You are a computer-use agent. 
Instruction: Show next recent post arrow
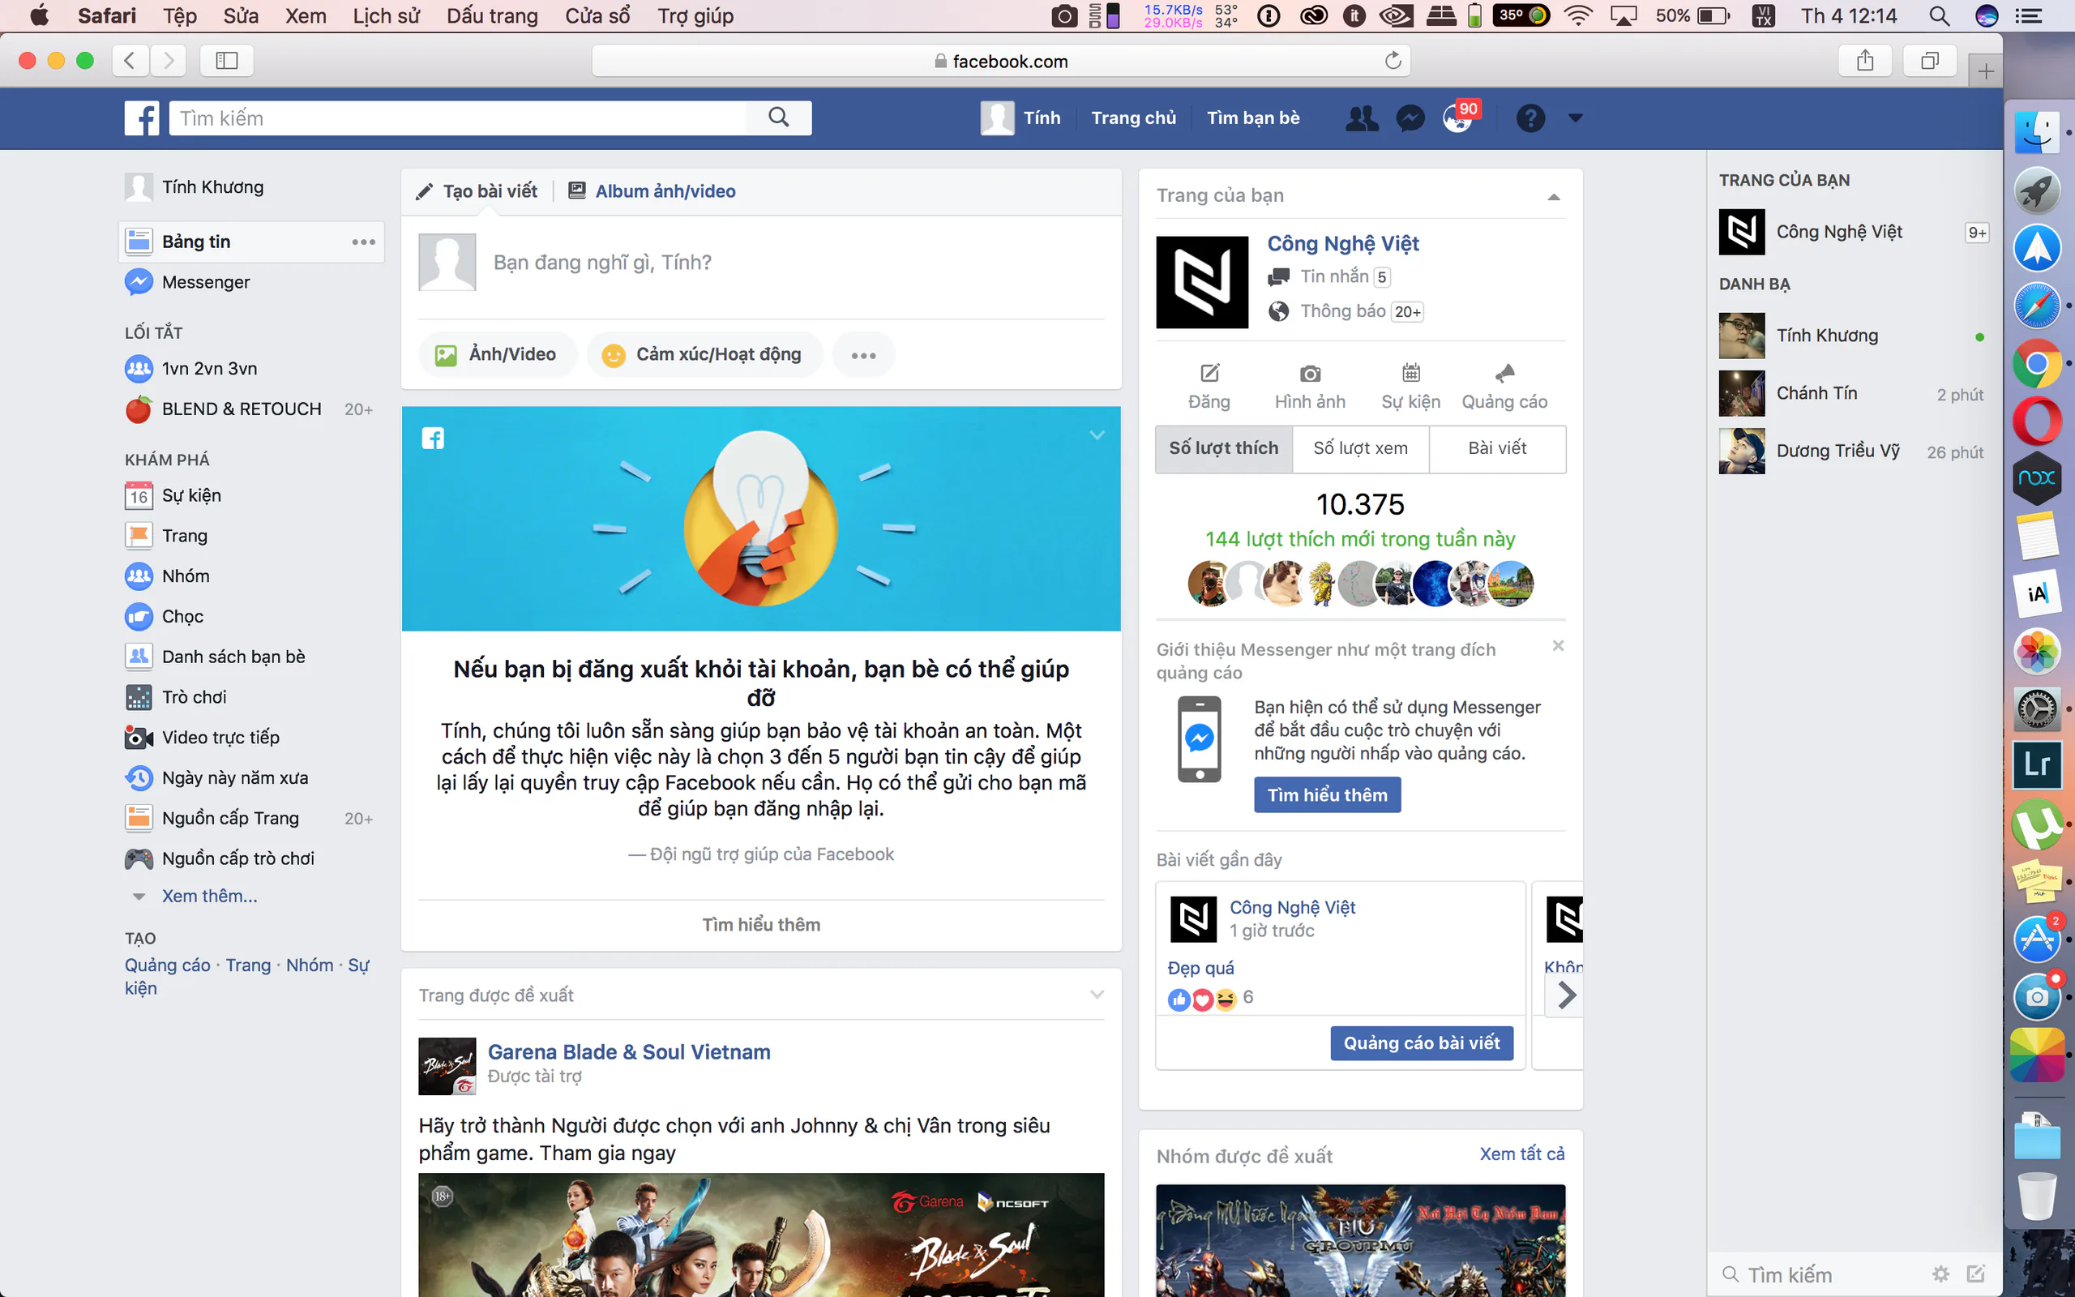coord(1566,995)
